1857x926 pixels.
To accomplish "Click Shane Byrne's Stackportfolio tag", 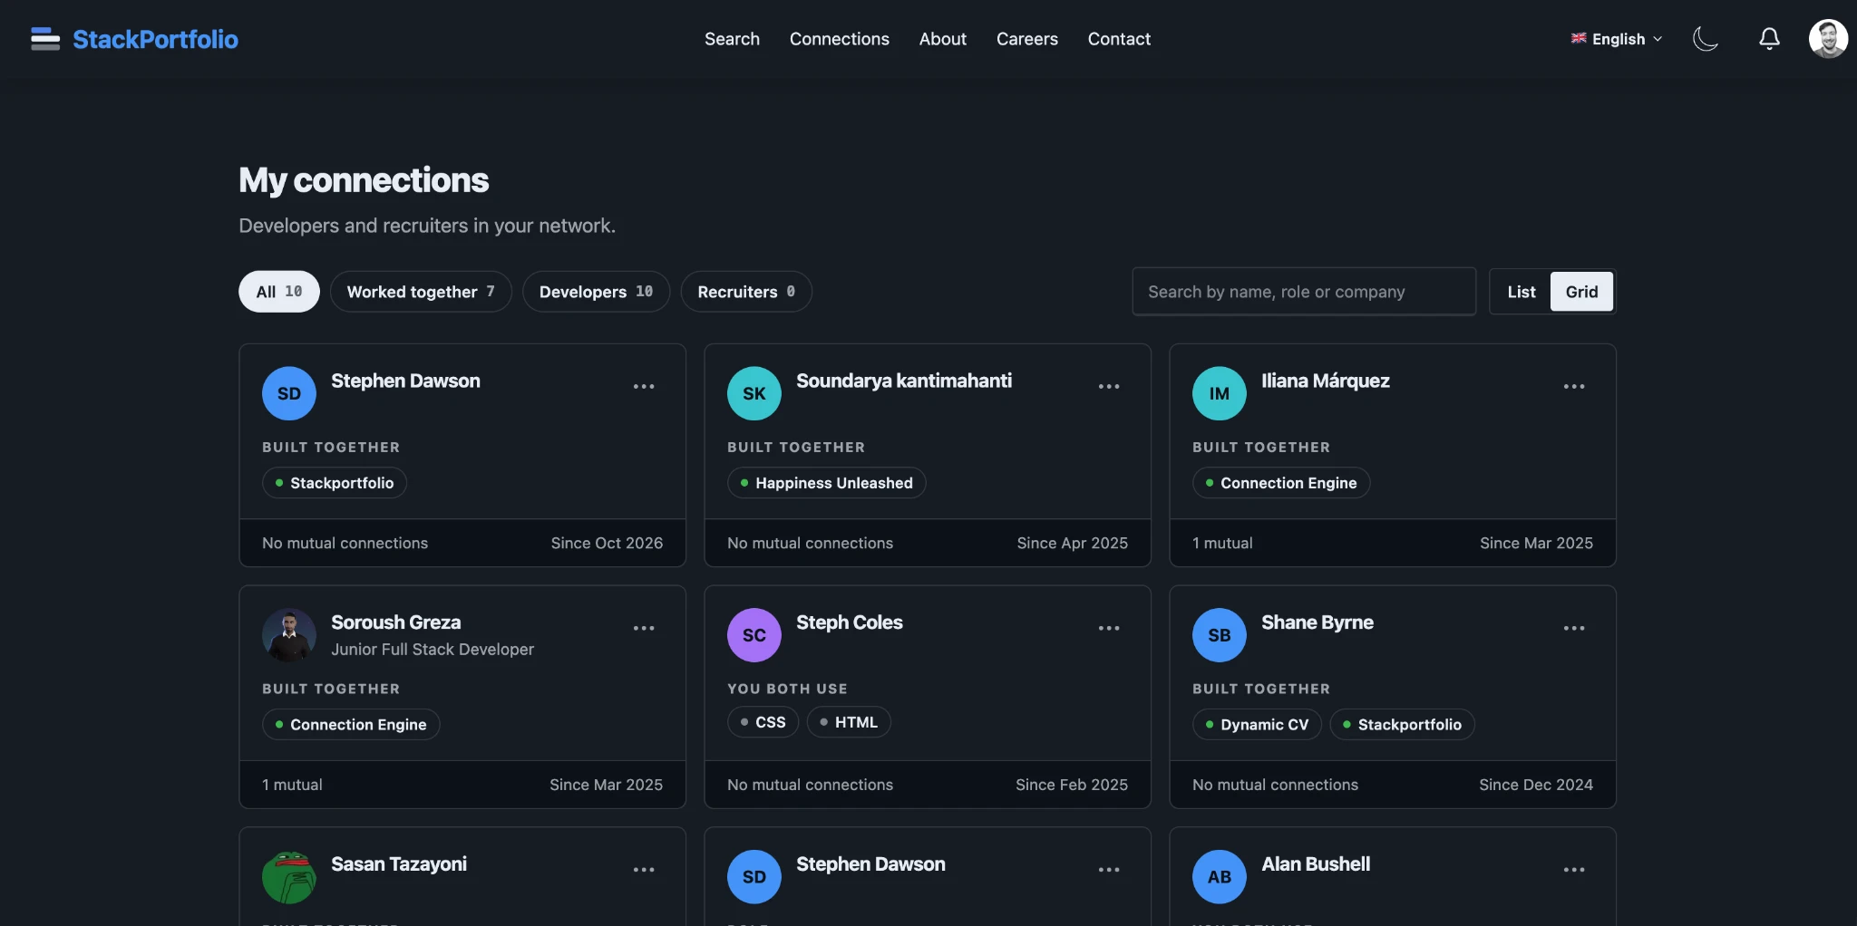I will (x=1402, y=725).
